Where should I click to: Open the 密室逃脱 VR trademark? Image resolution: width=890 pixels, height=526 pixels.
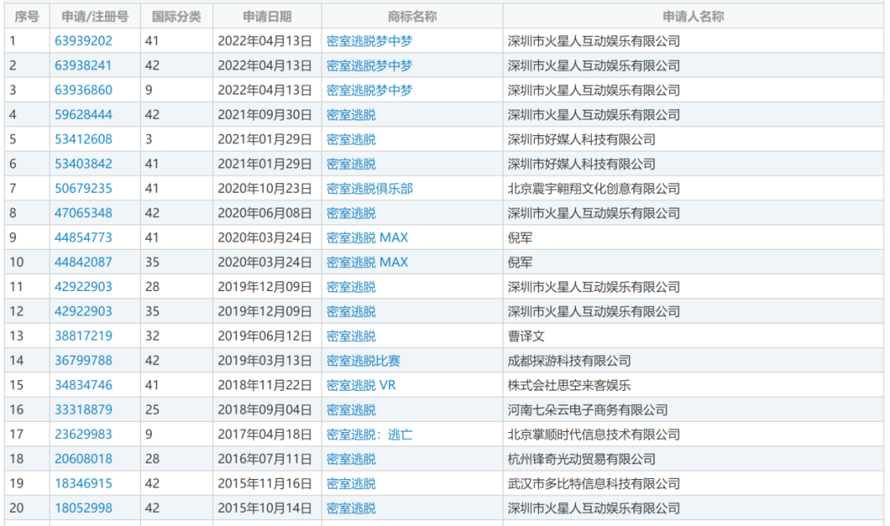click(x=361, y=385)
